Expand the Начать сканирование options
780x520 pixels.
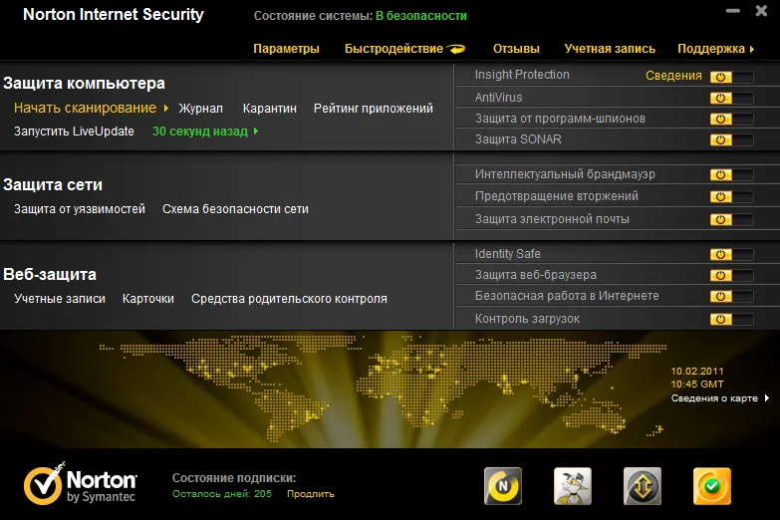[166, 108]
